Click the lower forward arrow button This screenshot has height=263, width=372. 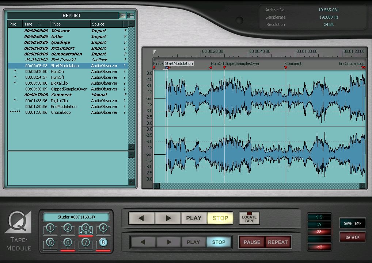pyautogui.click(x=168, y=242)
